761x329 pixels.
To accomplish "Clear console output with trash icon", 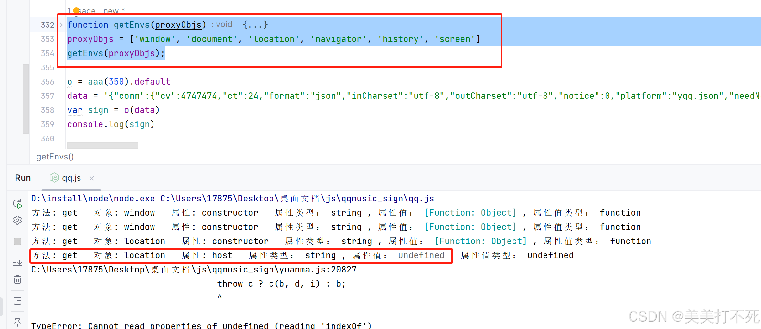I will click(17, 279).
